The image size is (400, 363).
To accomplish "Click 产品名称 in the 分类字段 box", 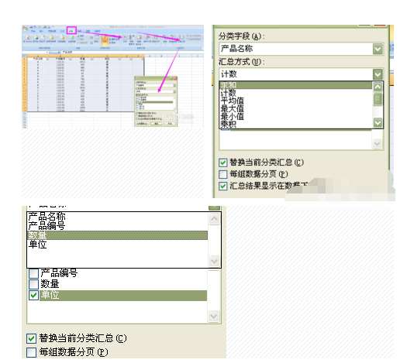I will (236, 49).
